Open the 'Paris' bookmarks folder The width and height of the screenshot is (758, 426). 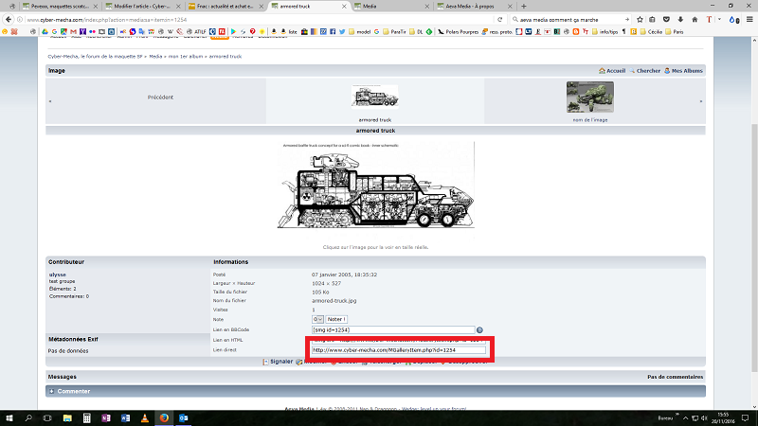tap(675, 31)
